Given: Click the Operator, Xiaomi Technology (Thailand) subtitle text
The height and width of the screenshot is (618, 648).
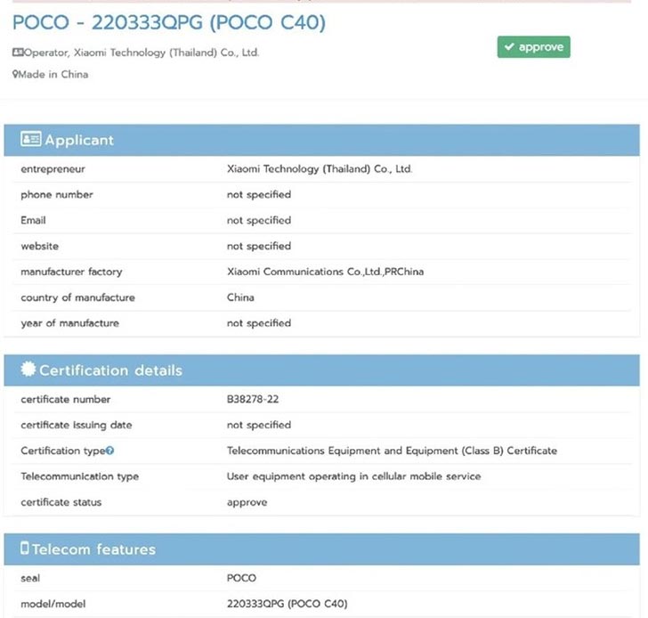Looking at the screenshot, I should [142, 53].
